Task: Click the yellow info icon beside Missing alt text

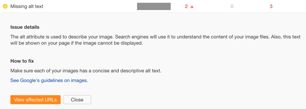Action: point(5,7)
